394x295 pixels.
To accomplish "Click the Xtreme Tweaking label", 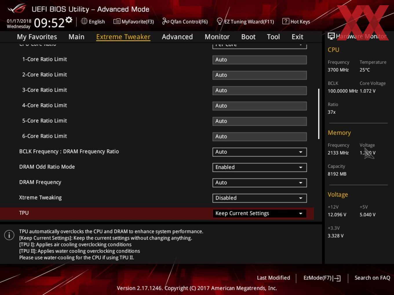I will point(40,198).
